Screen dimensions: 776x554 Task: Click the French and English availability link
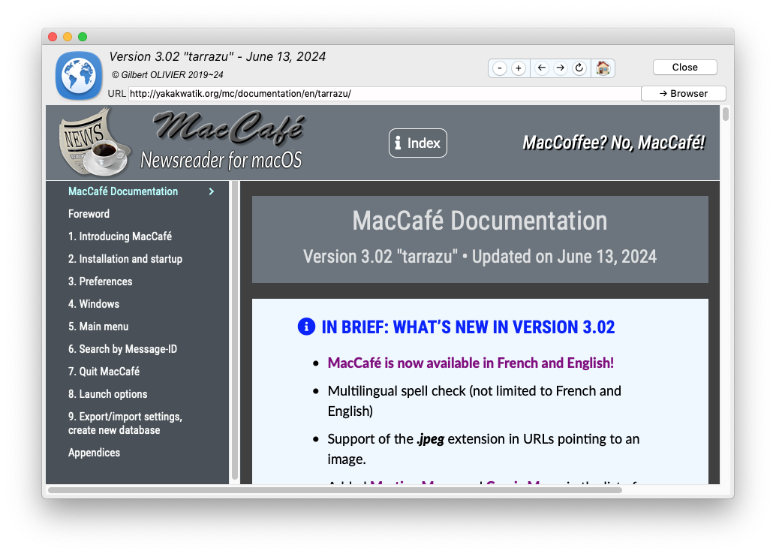point(471,363)
